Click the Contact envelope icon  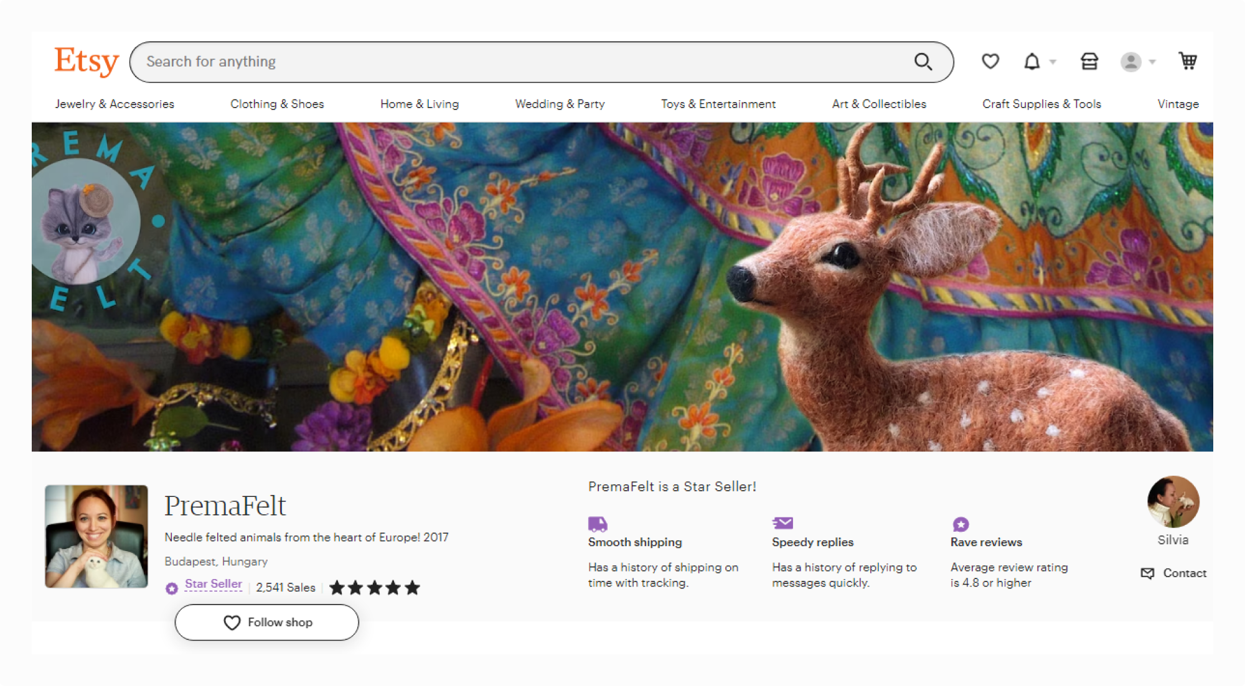click(x=1147, y=573)
